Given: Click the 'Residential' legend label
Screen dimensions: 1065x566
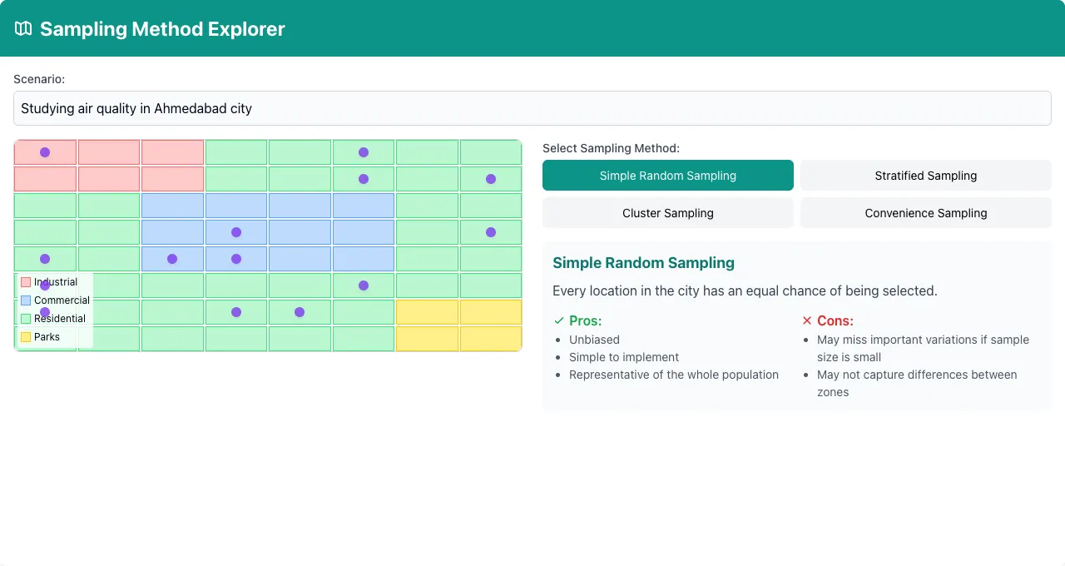Looking at the screenshot, I should tap(60, 319).
